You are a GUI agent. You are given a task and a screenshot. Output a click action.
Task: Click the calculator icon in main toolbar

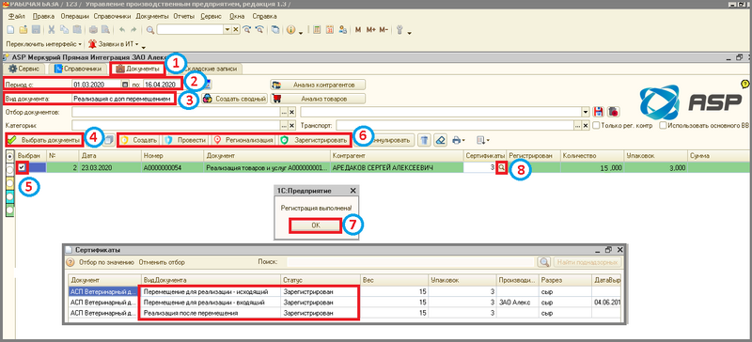pyautogui.click(x=317, y=30)
